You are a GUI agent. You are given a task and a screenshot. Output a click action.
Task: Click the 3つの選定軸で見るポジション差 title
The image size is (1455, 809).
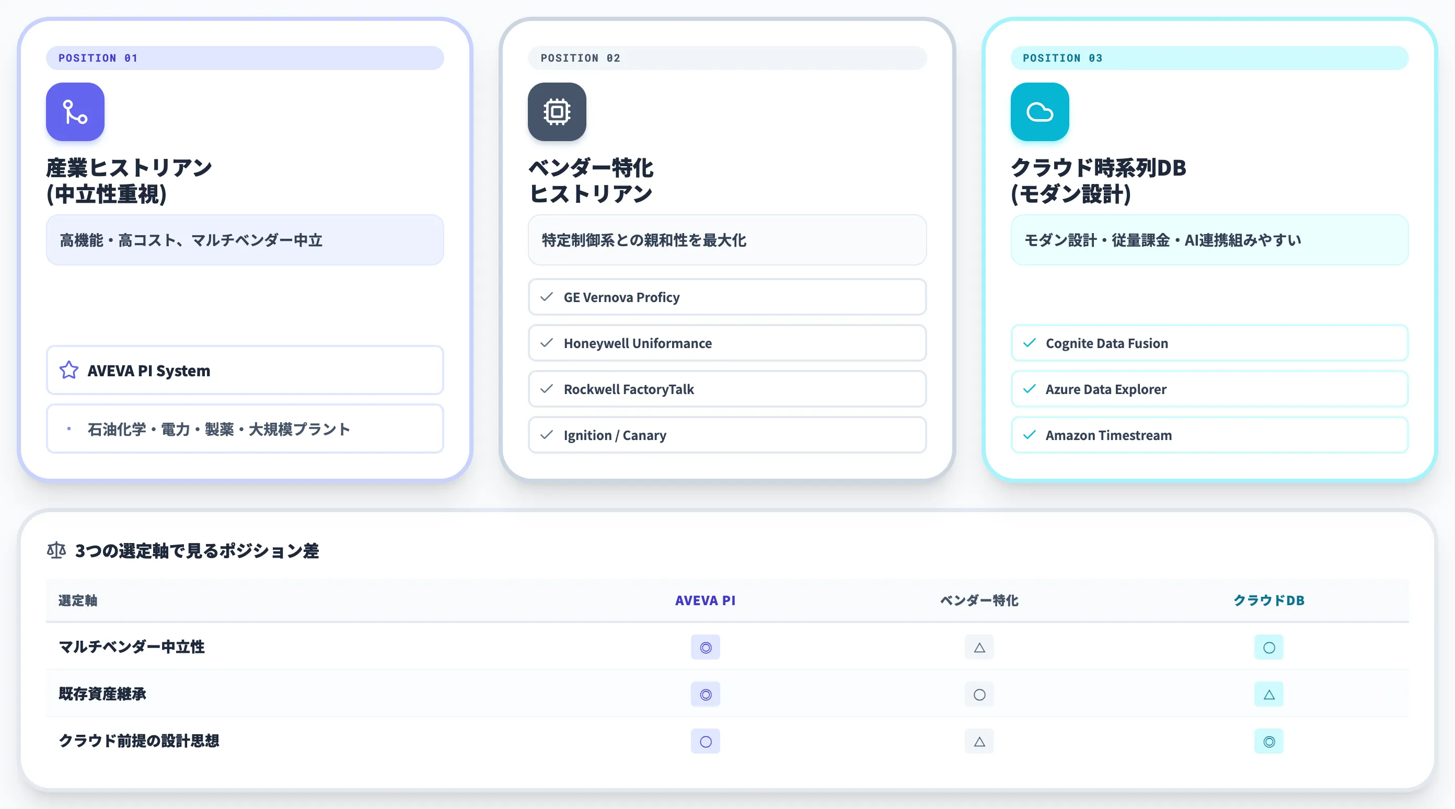(197, 550)
